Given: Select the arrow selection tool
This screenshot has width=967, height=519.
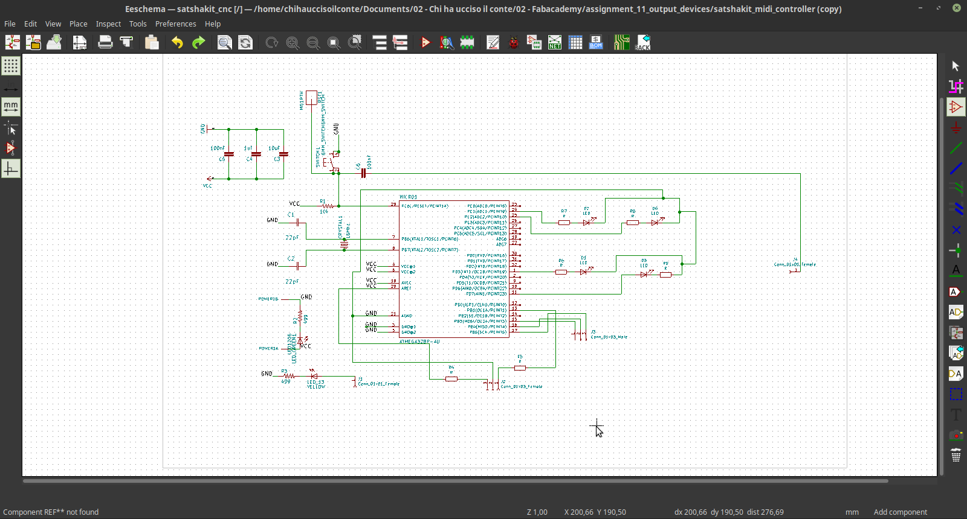Looking at the screenshot, I should (x=956, y=66).
